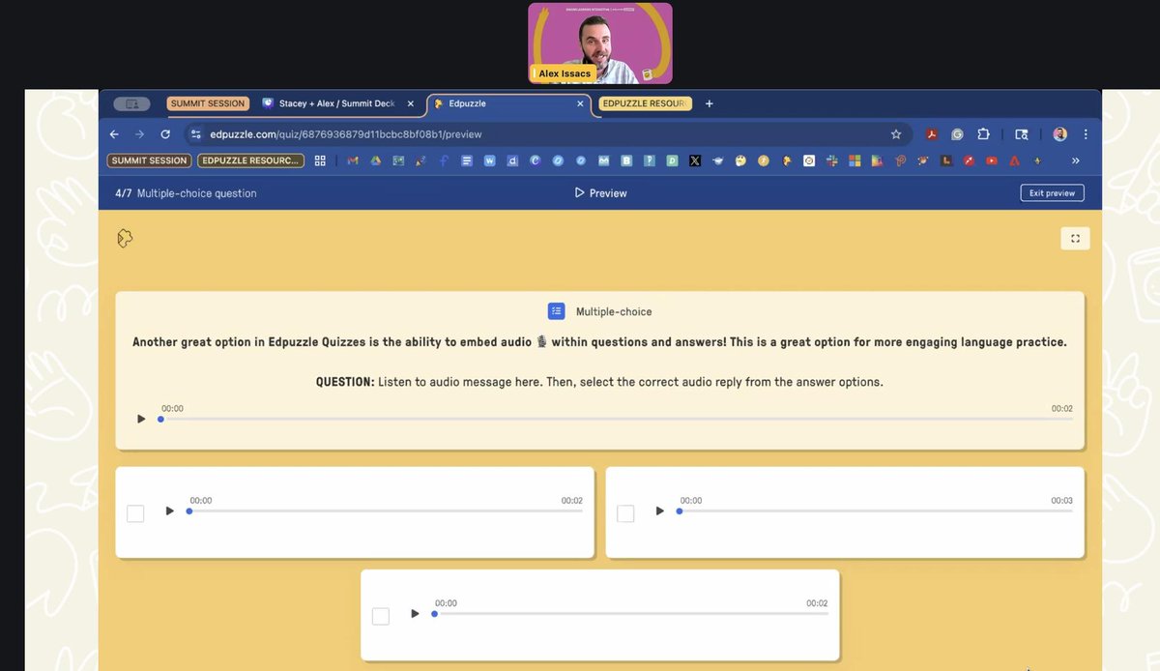This screenshot has height=671, width=1160.
Task: Click the 4/7 Multiple-choice question label
Action: pyautogui.click(x=186, y=193)
